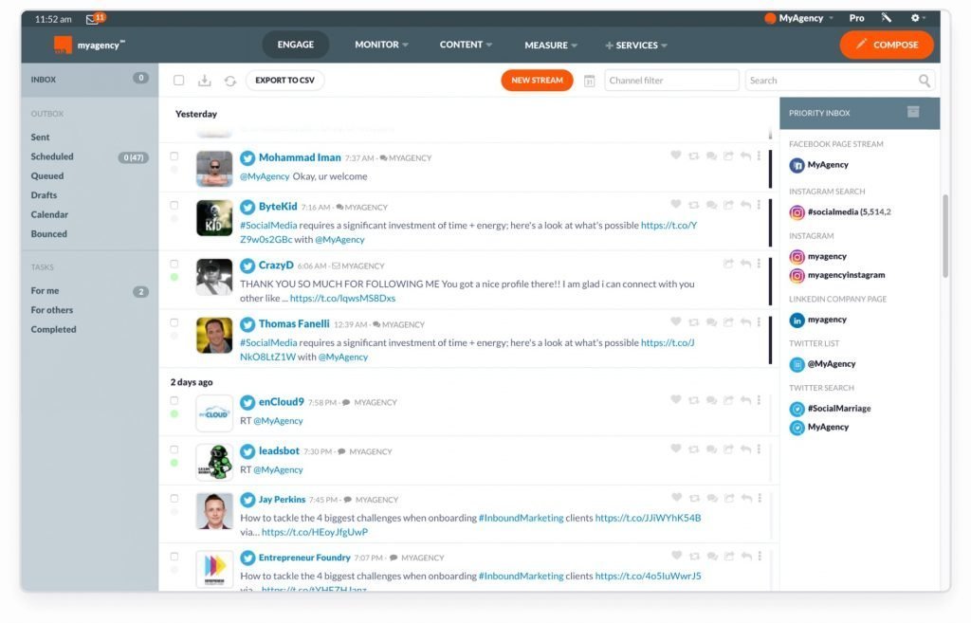Select the myagencyinstagram stream
The height and width of the screenshot is (623, 971).
point(837,276)
